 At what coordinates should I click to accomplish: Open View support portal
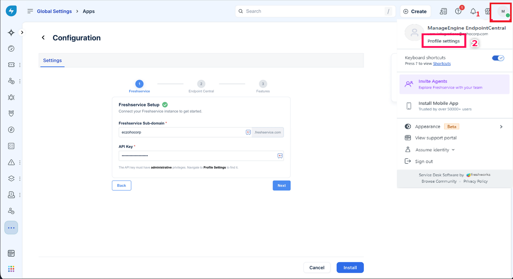436,138
